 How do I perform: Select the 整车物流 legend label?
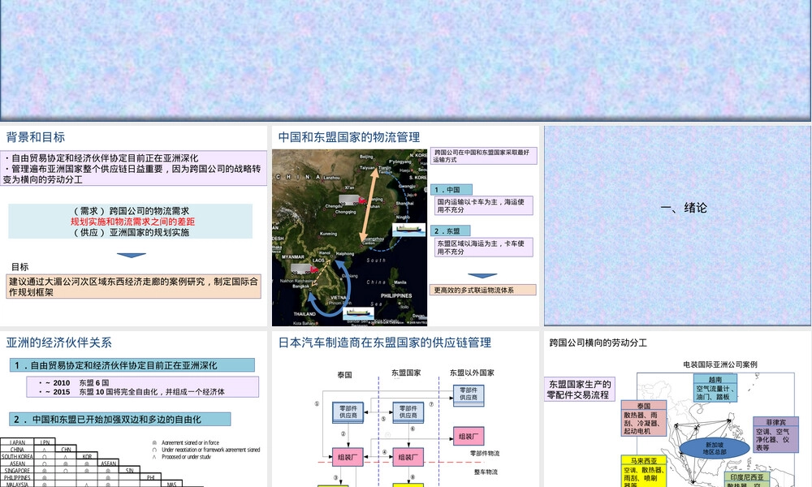click(x=486, y=472)
